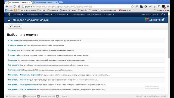Open Бизнес успех YouTube bookmark
Image resolution: width=174 pixels, height=98 pixels.
coord(125,10)
